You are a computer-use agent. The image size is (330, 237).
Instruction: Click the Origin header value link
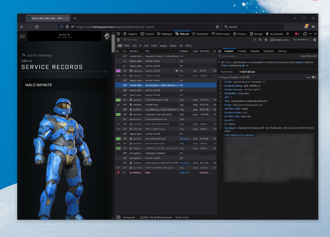pos(247,105)
